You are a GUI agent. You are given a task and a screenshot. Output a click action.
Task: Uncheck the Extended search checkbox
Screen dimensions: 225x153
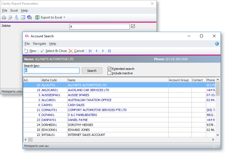pyautogui.click(x=110, y=69)
